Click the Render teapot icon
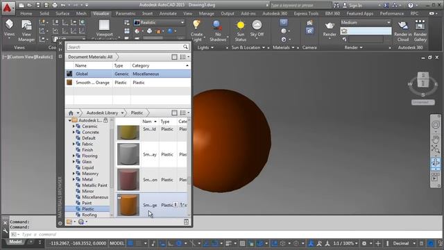Image resolution: width=444 pixels, height=250 pixels. pyautogui.click(x=330, y=26)
